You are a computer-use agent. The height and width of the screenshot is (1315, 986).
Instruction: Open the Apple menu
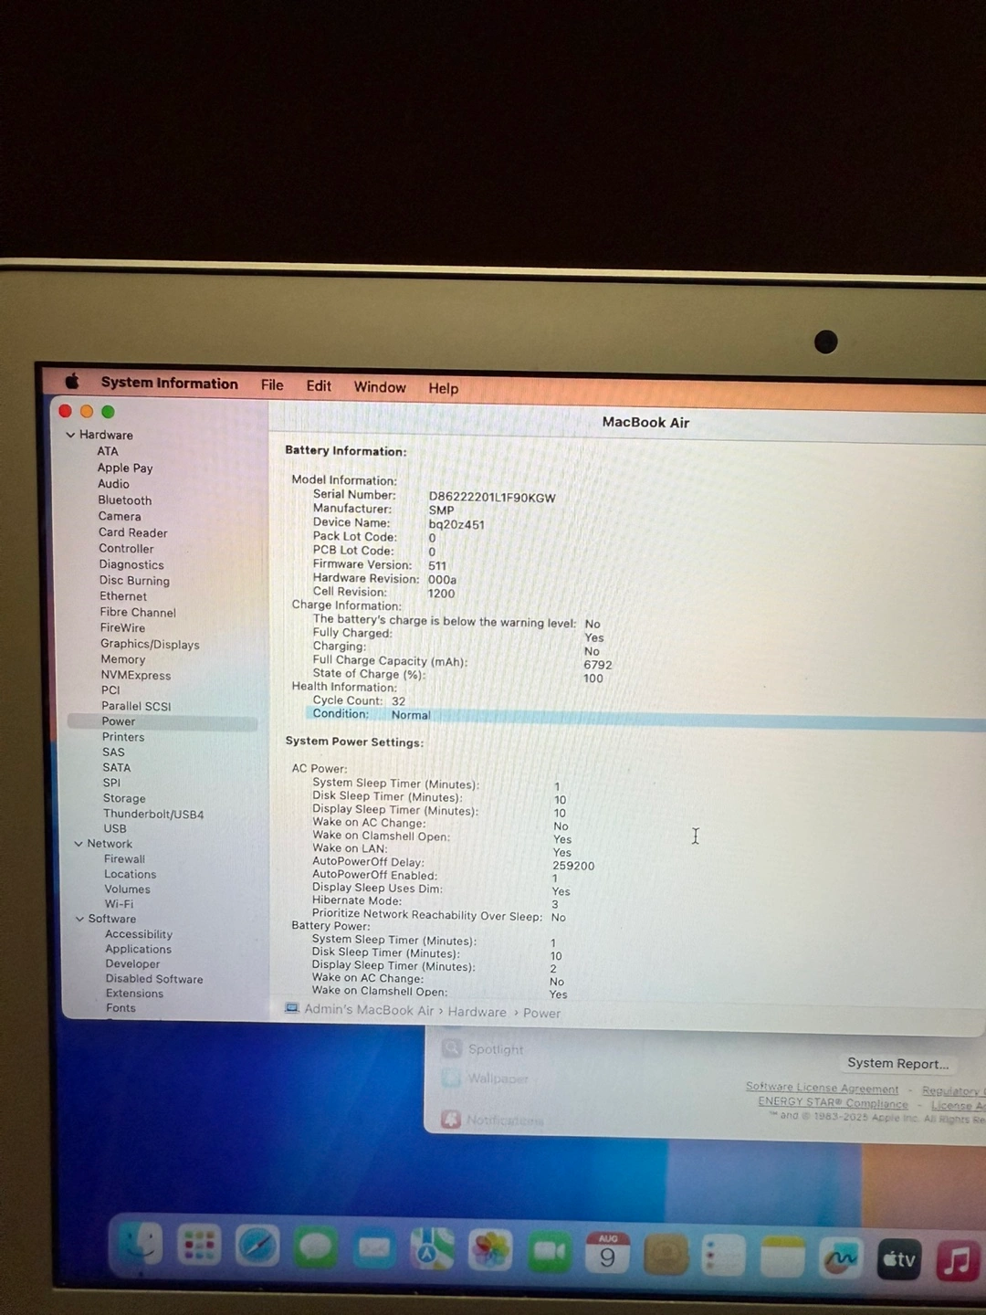pos(72,382)
